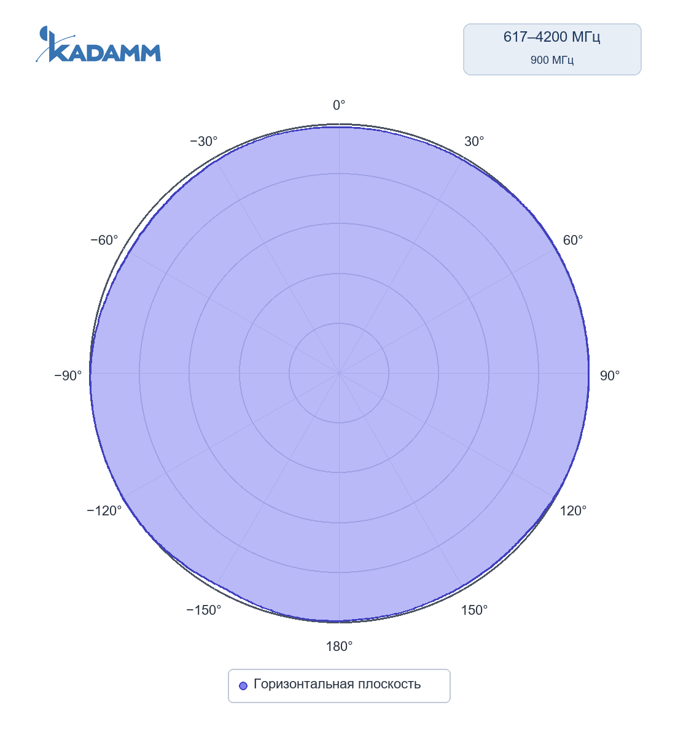Click the 30° angle label
This screenshot has height=743, width=678.
click(x=474, y=142)
